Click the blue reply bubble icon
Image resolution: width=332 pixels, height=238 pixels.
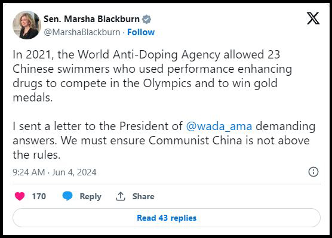tap(67, 196)
